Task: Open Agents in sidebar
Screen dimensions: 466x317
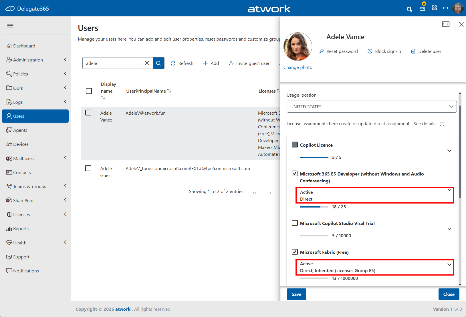Action: pos(35,130)
